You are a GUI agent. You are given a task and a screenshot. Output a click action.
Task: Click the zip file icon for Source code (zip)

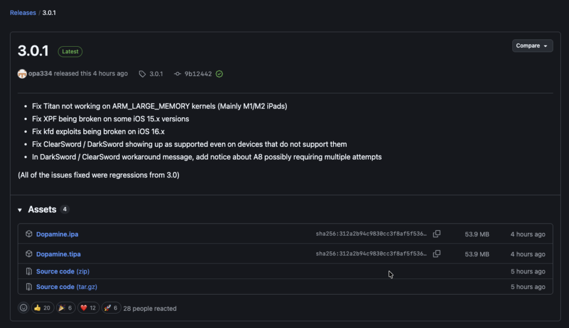click(x=29, y=271)
